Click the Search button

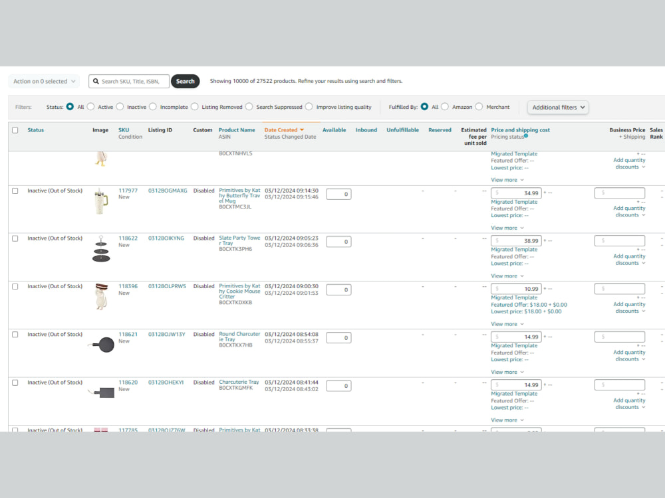pos(186,81)
